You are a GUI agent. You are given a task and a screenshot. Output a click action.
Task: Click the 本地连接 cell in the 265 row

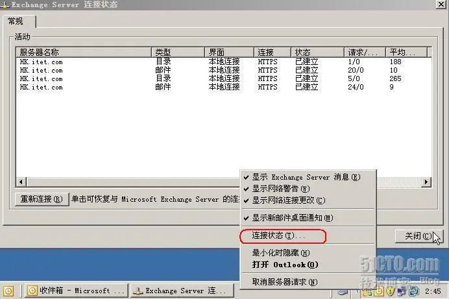(x=224, y=78)
